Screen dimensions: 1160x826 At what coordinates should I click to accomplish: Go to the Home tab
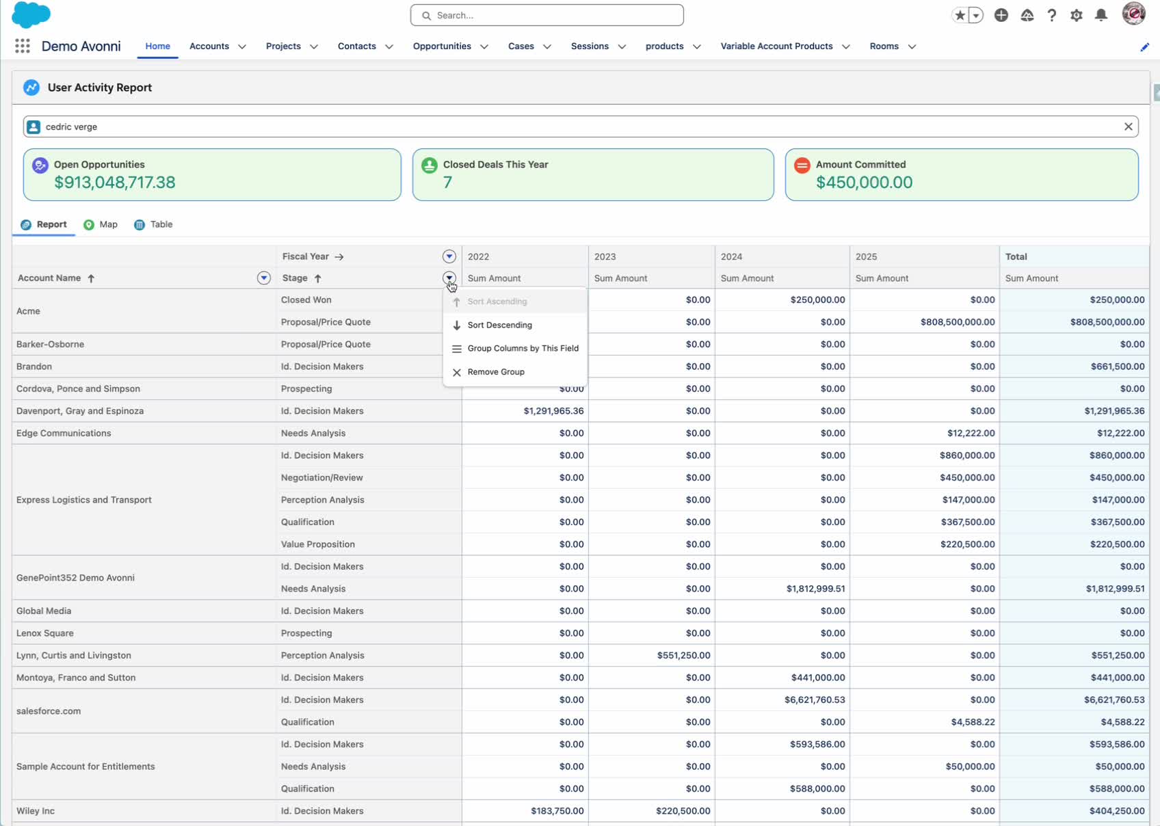[157, 46]
